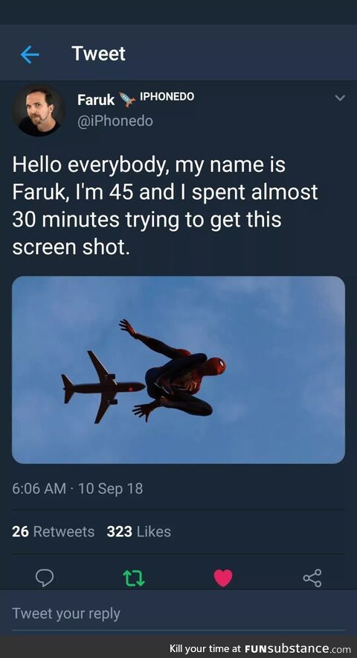Unlike the tweet via red heart
The image size is (357, 658).
click(x=223, y=578)
